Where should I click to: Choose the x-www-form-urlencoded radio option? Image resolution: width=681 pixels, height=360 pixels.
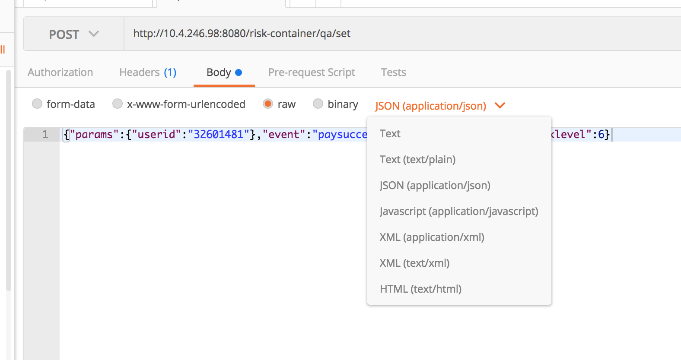[x=118, y=104]
